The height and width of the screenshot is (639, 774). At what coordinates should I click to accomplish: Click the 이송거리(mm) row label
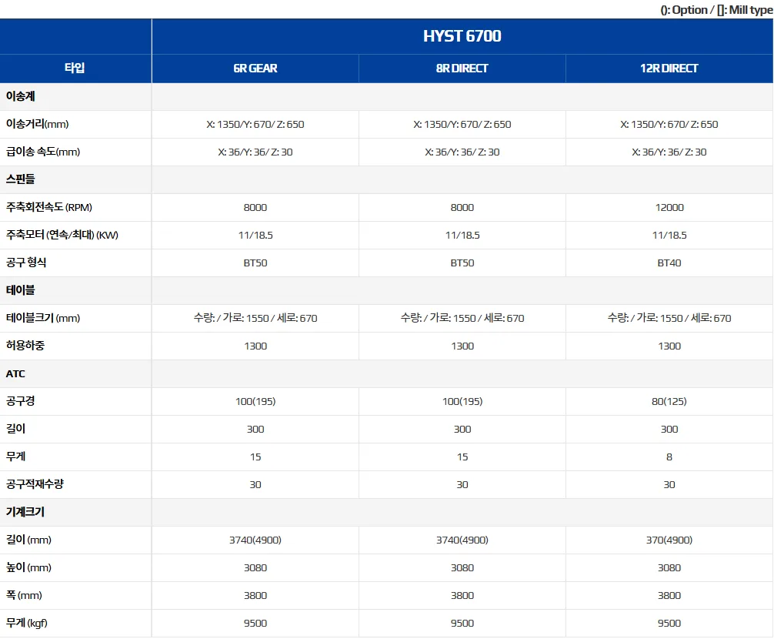click(x=37, y=124)
